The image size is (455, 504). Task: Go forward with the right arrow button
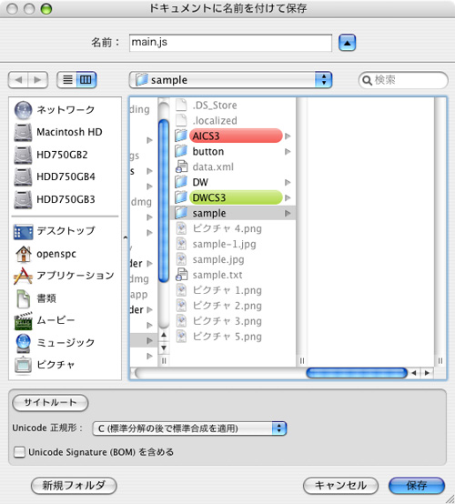[38, 80]
